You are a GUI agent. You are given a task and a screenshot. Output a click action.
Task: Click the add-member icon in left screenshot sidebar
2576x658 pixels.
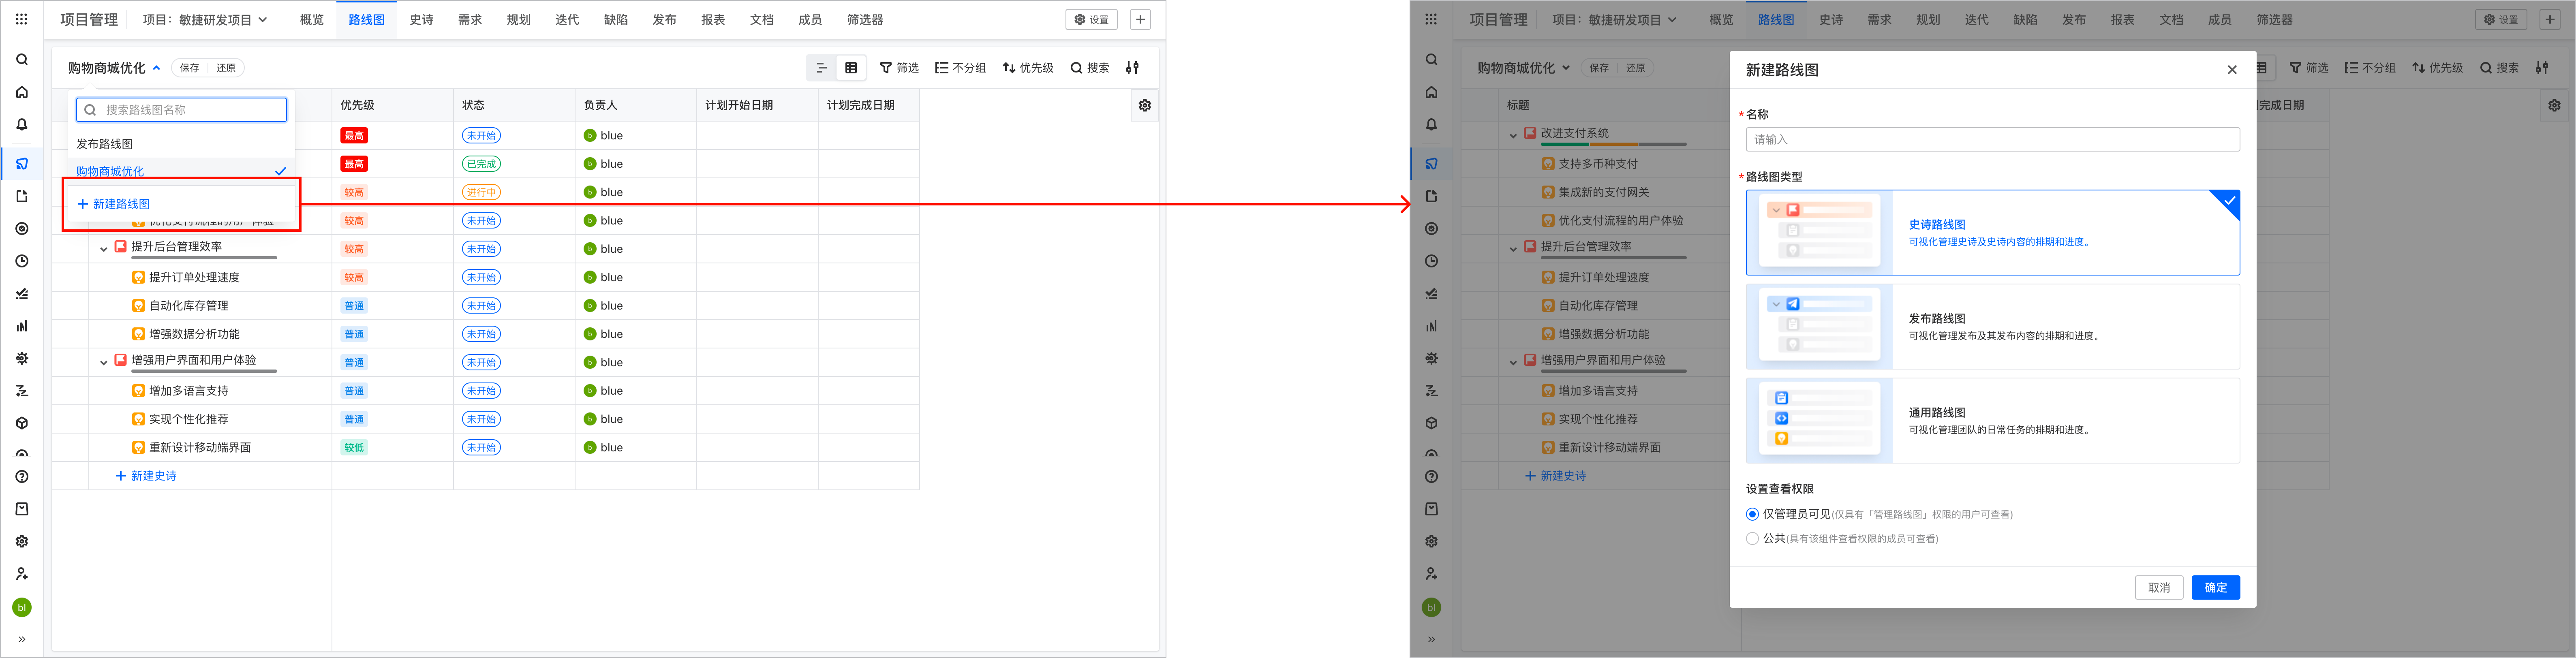[22, 574]
